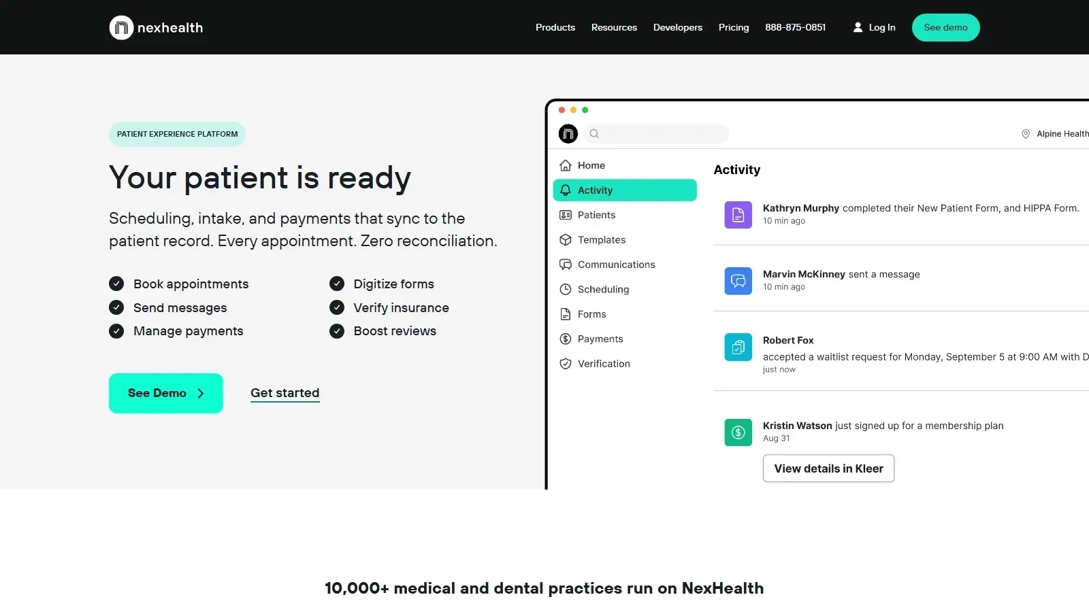The image size is (1089, 612).
Task: Click the just now timestamp
Action: tap(779, 370)
